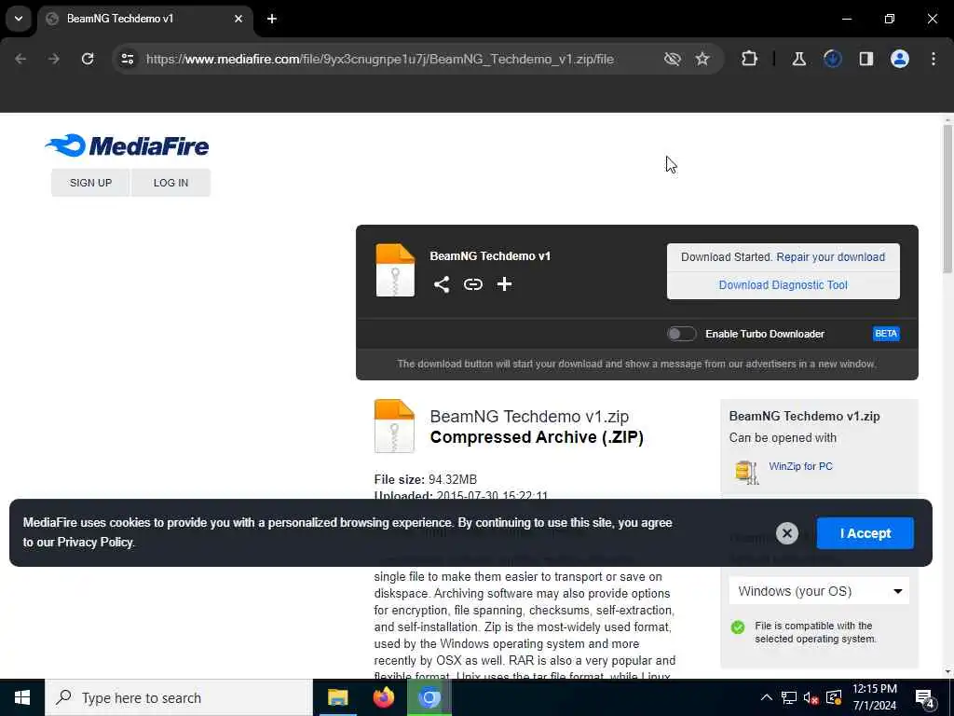Bookmark this page with the star icon
Screen dimensions: 954x716
pyautogui.click(x=702, y=59)
